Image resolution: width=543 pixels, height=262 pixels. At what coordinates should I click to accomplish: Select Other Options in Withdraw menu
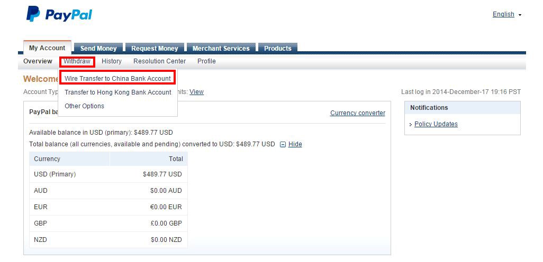(84, 106)
